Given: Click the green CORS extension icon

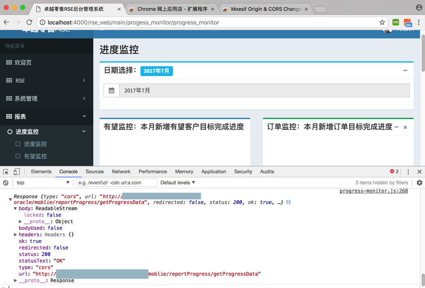Looking at the screenshot, I should point(395,23).
